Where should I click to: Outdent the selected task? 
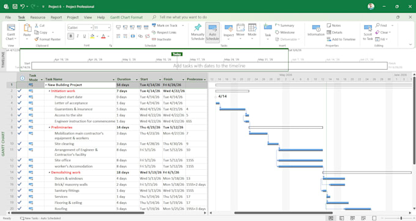(x=118, y=36)
